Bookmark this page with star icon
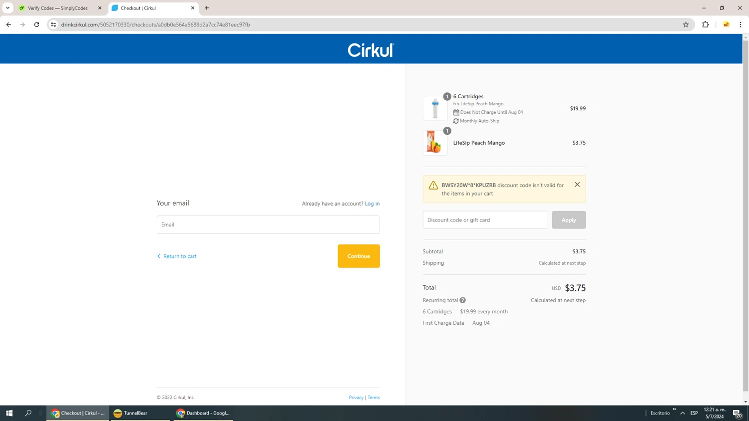 (x=686, y=24)
